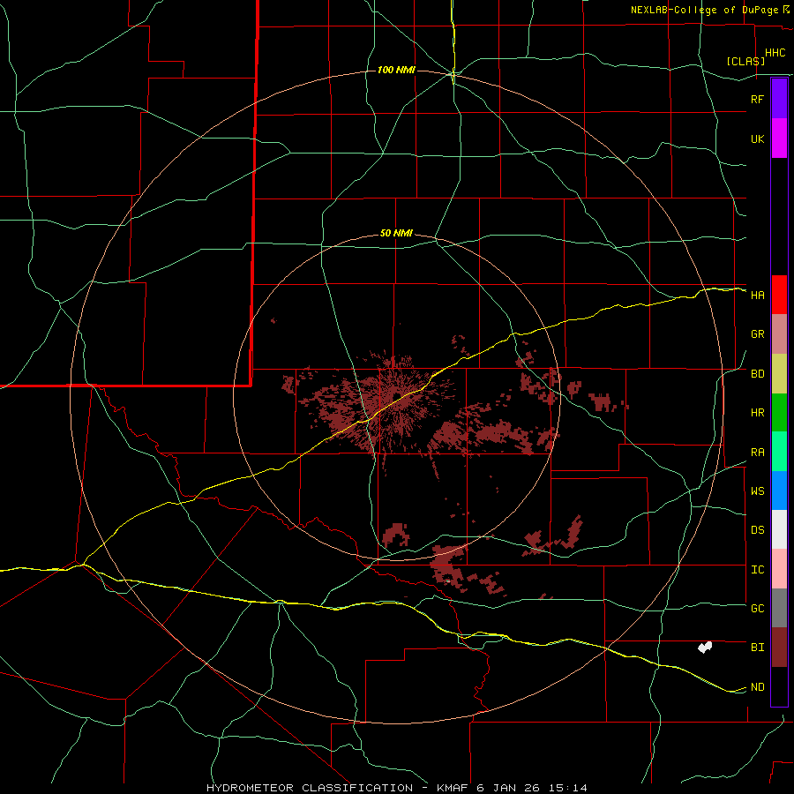The image size is (794, 794).
Task: Click the BI legend label
Action: click(757, 648)
